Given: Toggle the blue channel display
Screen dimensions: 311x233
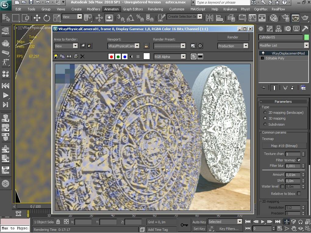Looking at the screenshot, I should [x=125, y=57].
